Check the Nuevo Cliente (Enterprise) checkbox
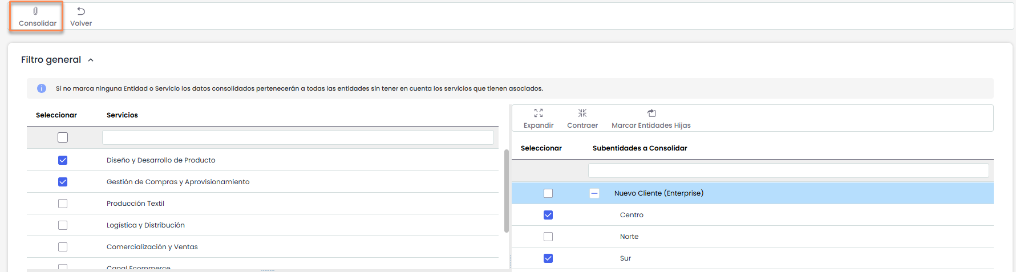This screenshot has width=1016, height=272. pyautogui.click(x=548, y=193)
